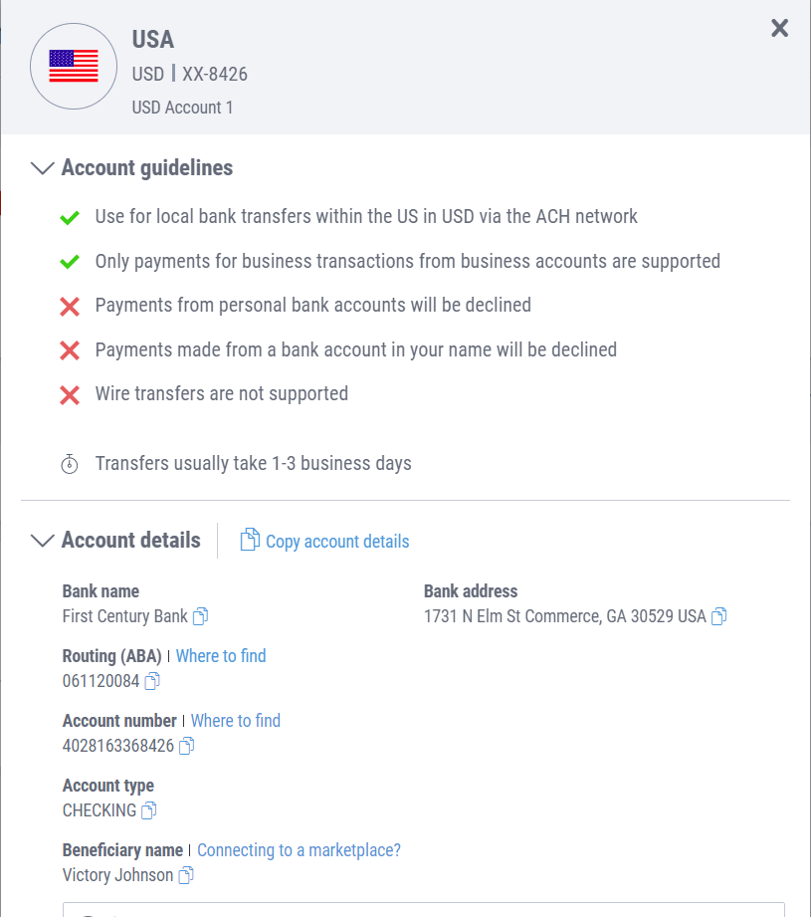Copy routing number 061120084
Image resolution: width=811 pixels, height=917 pixels.
152,681
